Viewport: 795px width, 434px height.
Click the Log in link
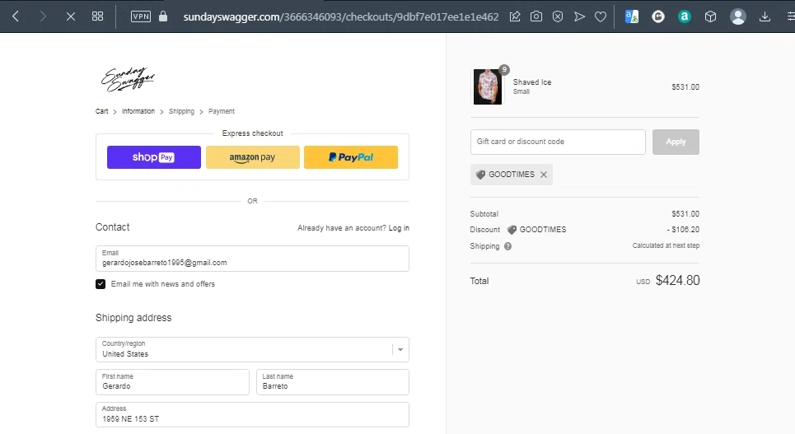(x=399, y=228)
